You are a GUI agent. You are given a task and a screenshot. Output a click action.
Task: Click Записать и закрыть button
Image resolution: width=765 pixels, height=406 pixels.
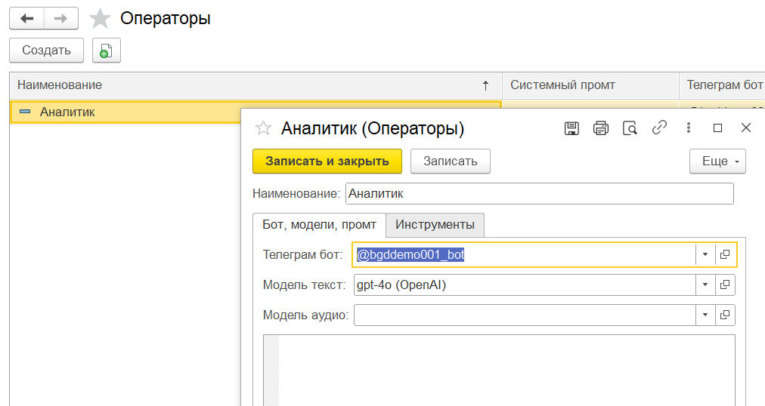327,161
